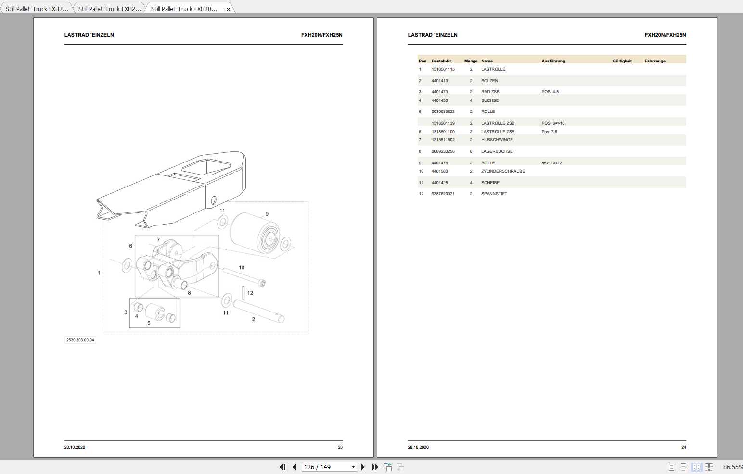Switch to single page view
The image size is (743, 474).
(671, 467)
